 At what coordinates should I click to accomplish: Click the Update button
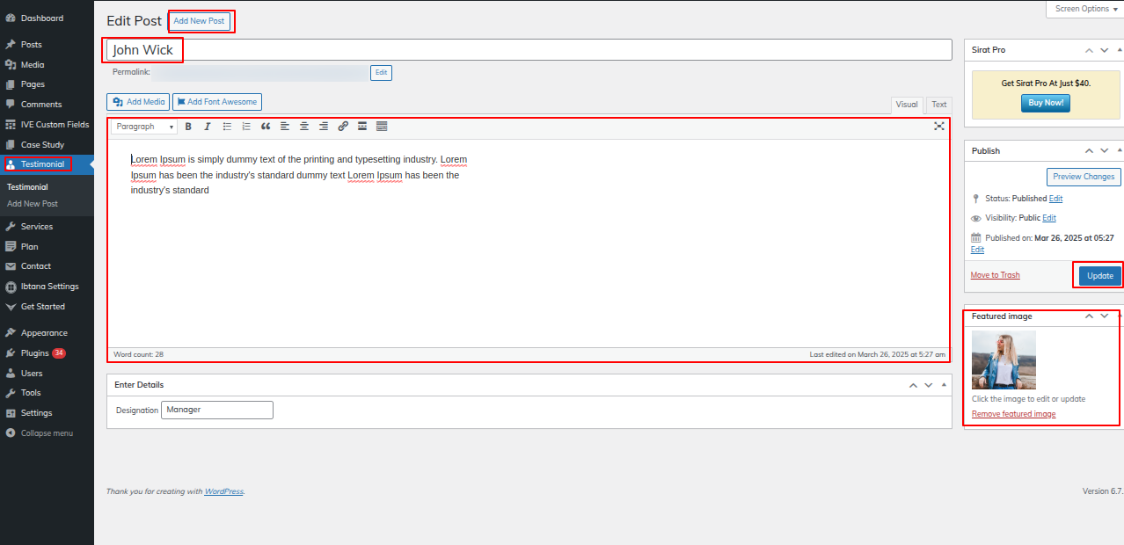pyautogui.click(x=1099, y=276)
